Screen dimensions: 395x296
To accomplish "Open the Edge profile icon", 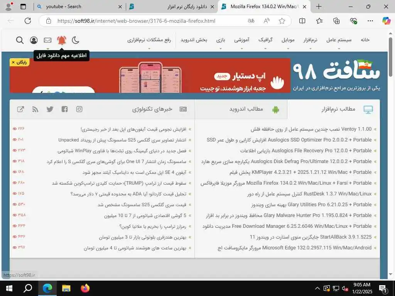I will point(9,7).
